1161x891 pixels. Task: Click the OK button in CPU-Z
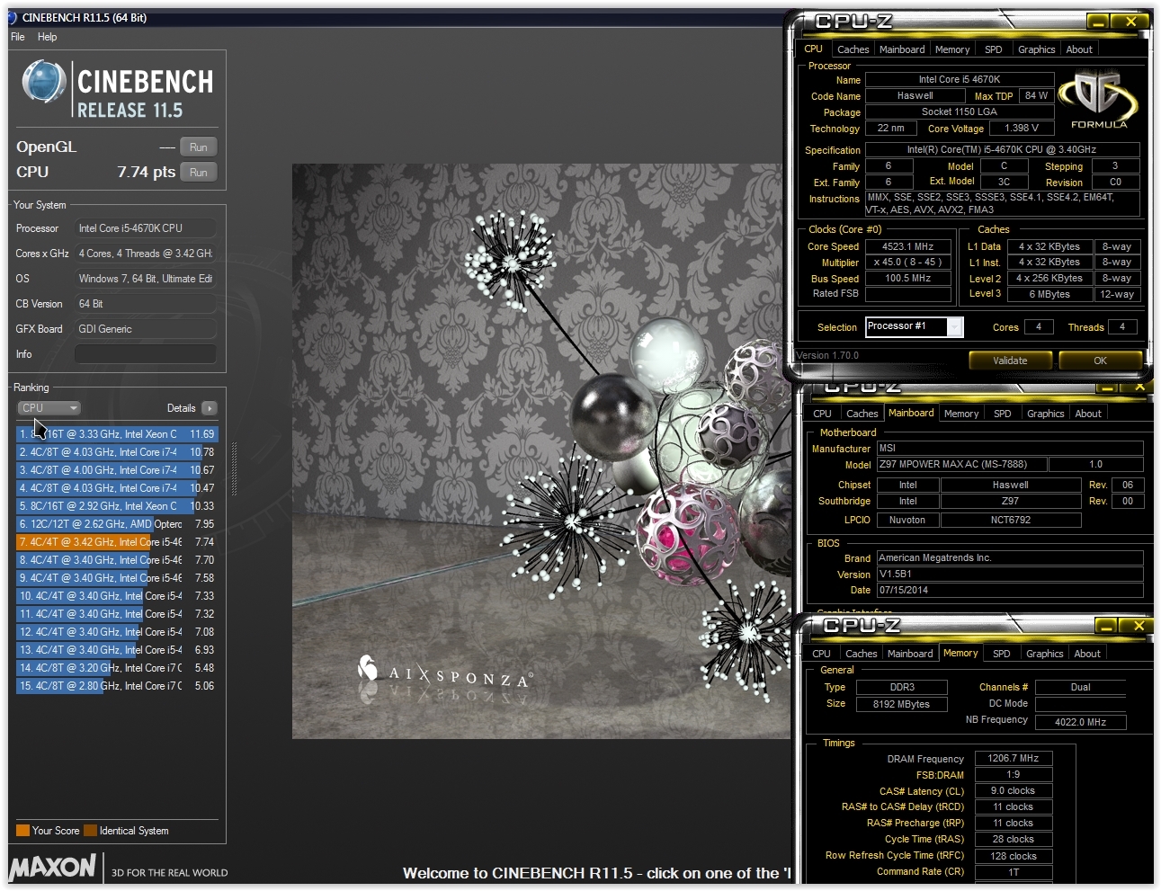pyautogui.click(x=1100, y=361)
